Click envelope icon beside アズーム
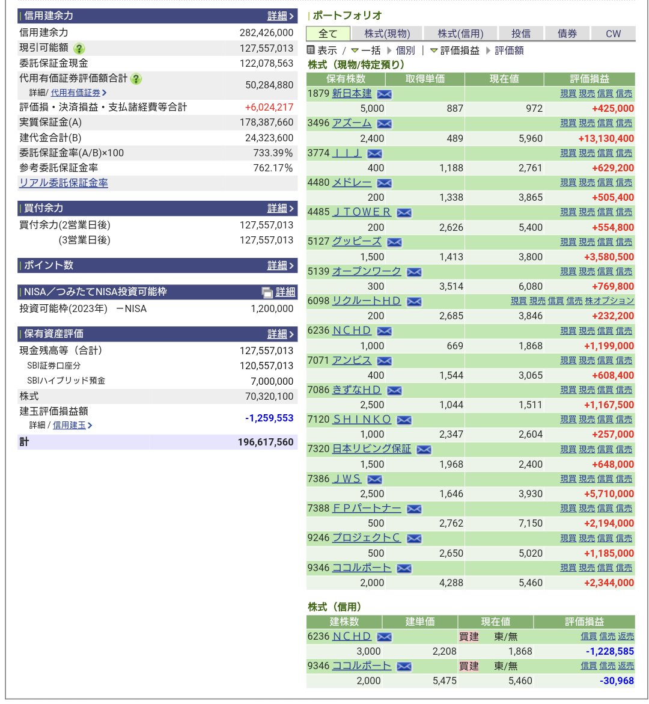Viewport: 649px width, 704px height. [x=384, y=124]
